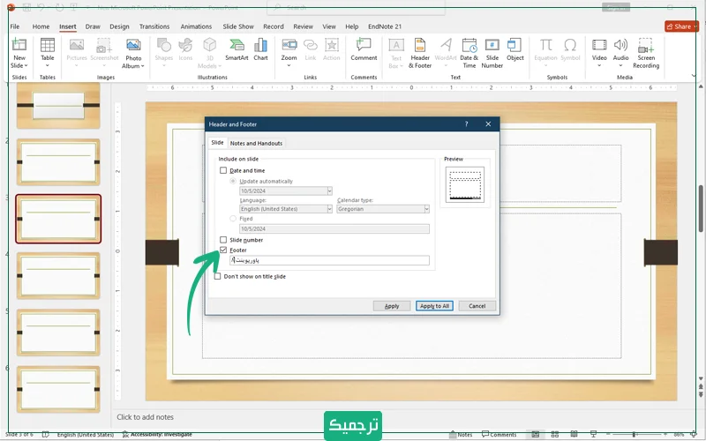
Task: Click the Video icon
Action: click(x=599, y=45)
